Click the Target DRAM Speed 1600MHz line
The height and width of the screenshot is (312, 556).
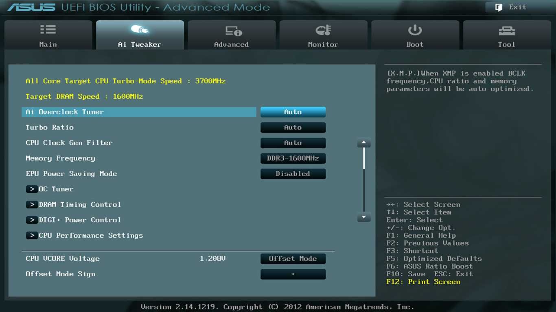[x=84, y=96]
